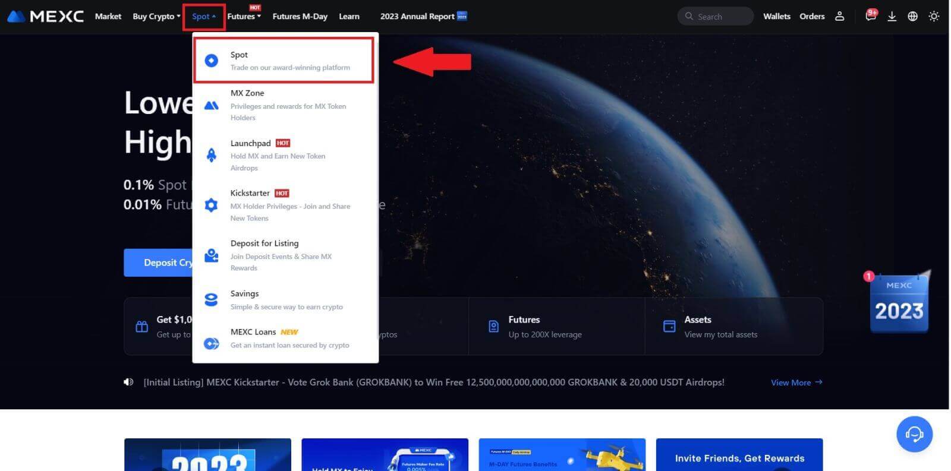Click the Search input field
Image resolution: width=951 pixels, height=471 pixels.
[x=716, y=17]
